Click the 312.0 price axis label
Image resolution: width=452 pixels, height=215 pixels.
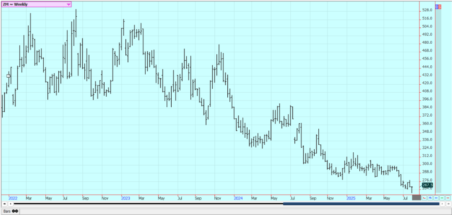pyautogui.click(x=427, y=156)
